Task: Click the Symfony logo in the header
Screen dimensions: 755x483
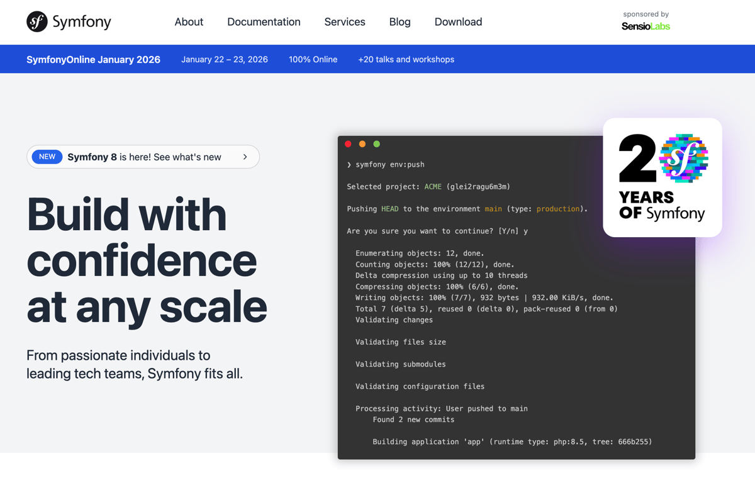Action: tap(68, 21)
